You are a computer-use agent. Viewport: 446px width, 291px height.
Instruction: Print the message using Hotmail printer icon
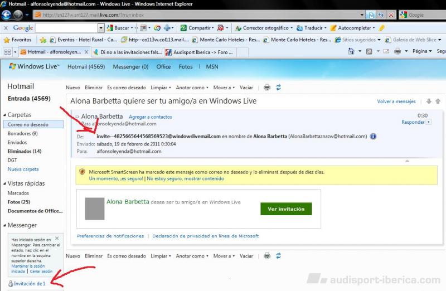click(267, 88)
